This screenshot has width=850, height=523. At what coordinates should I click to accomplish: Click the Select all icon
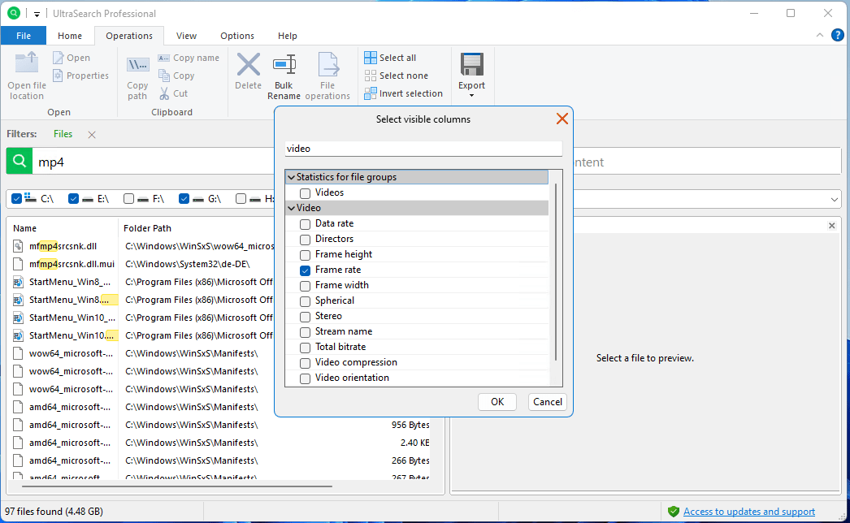click(x=371, y=58)
